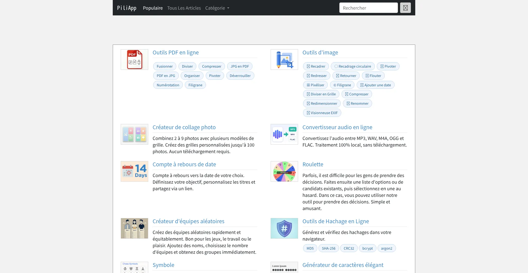Open the Créateur de collage photo link
The width and height of the screenshot is (528, 273).
pos(184,127)
